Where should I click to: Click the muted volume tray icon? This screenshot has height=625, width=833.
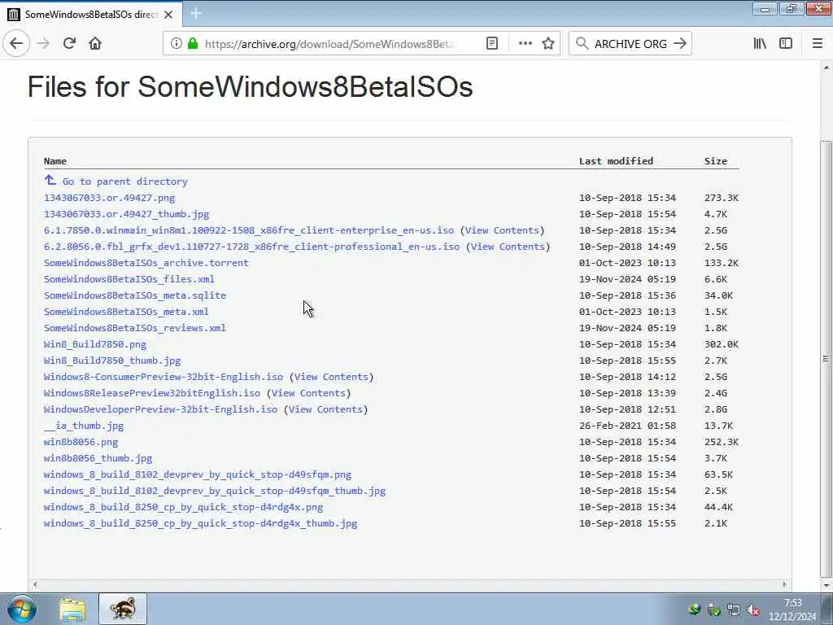tap(753, 610)
